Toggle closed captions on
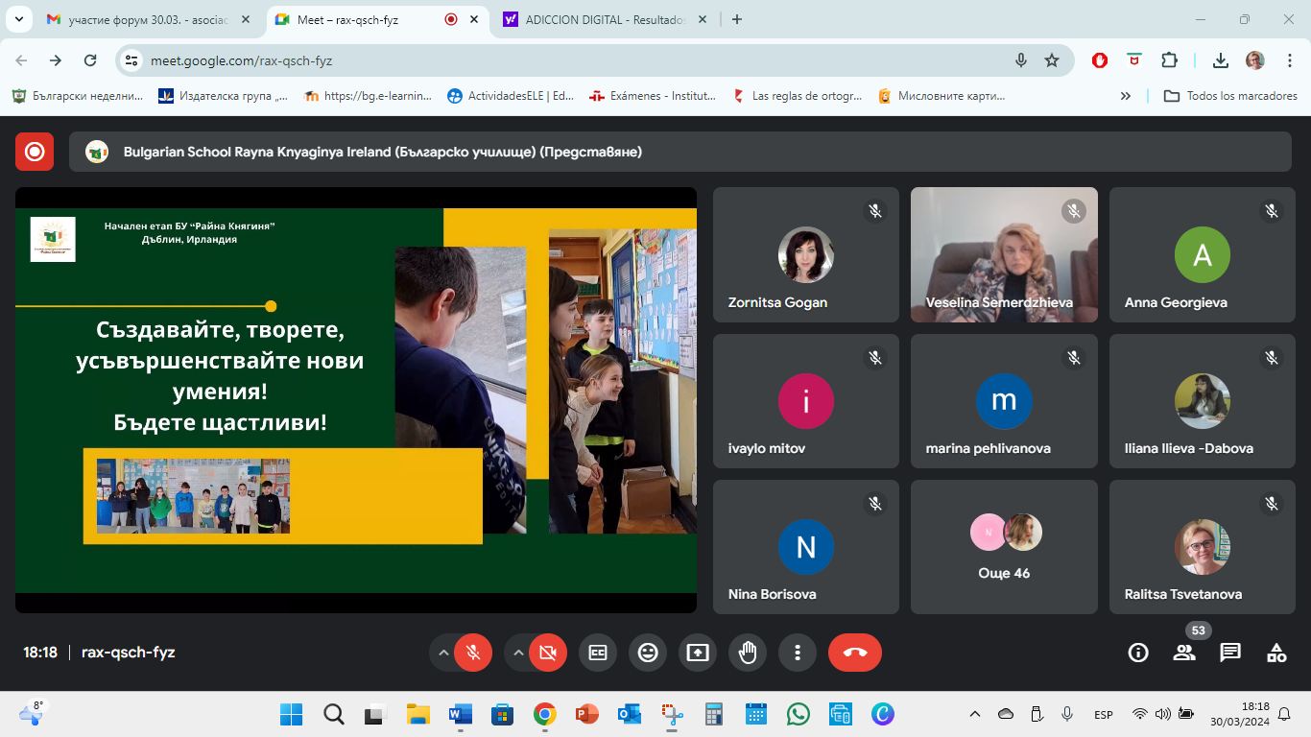 coord(598,653)
